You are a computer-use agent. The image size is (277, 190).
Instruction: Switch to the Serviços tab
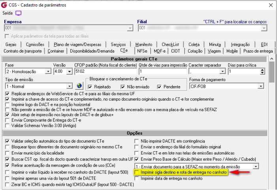tap(119, 45)
